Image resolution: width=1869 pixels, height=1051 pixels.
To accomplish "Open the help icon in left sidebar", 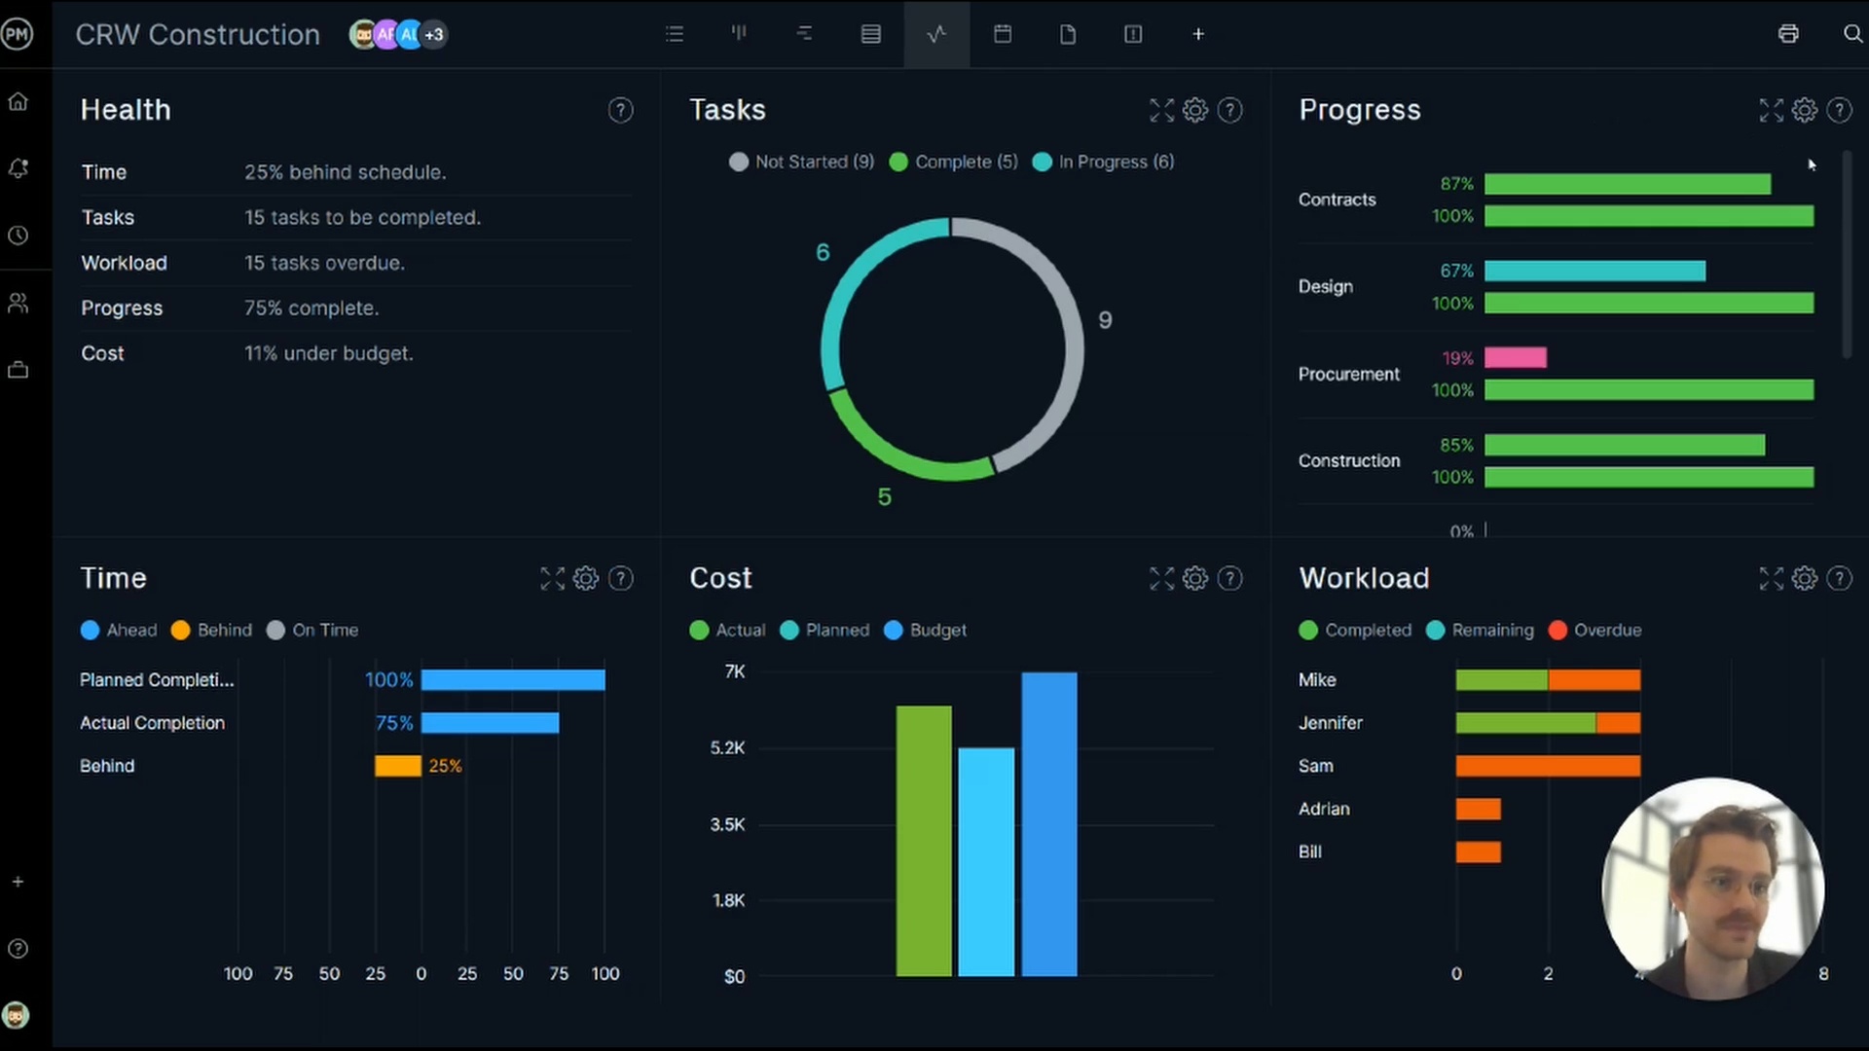I will [18, 949].
